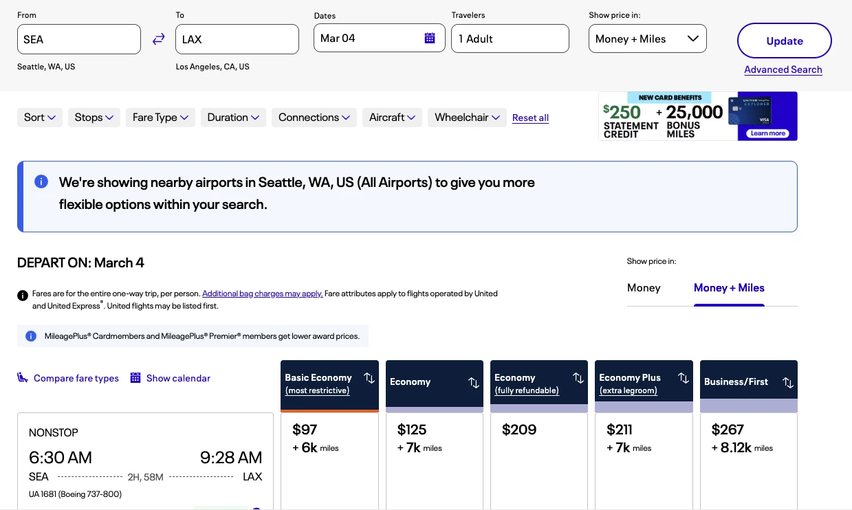This screenshot has height=510, width=852.
Task: Click info icon in MileagePlus cardmembers notice
Action: click(31, 336)
